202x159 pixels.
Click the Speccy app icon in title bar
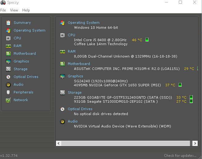[x=3, y=2]
